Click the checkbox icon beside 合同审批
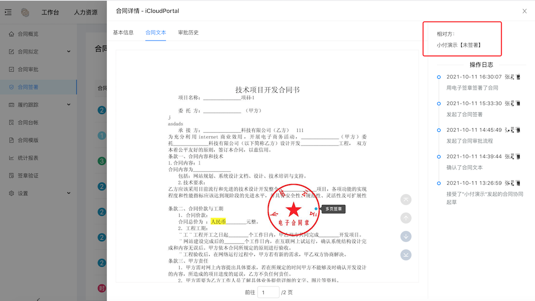 click(x=11, y=69)
